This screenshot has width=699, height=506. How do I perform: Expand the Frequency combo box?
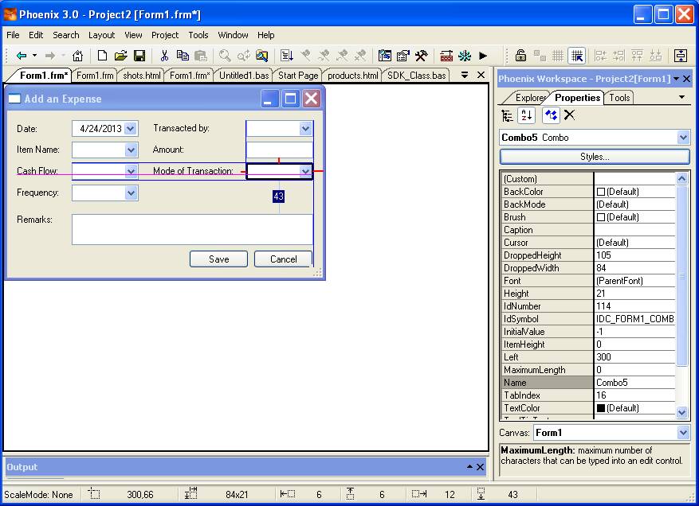coord(131,193)
